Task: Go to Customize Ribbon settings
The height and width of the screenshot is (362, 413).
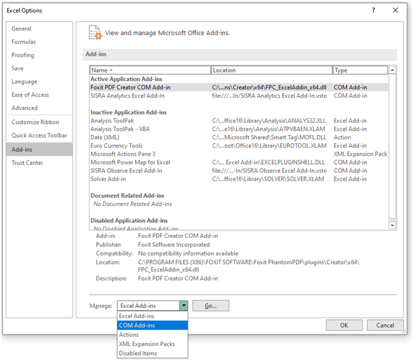Action: [x=35, y=122]
